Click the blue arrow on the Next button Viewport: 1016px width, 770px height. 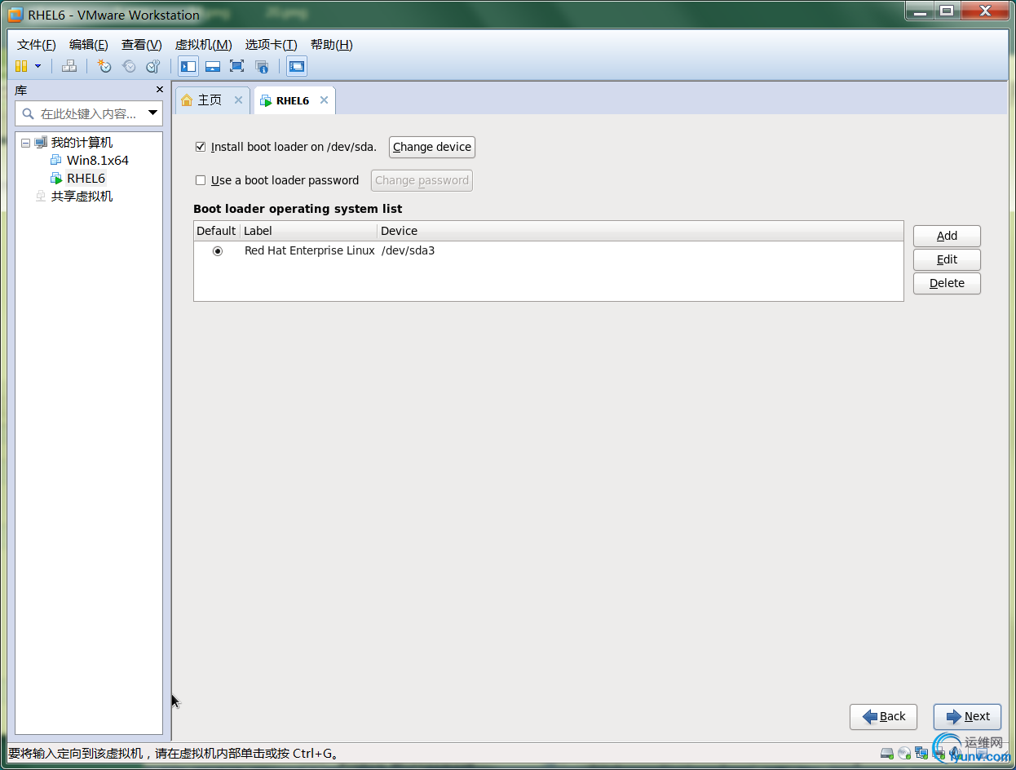click(x=953, y=716)
